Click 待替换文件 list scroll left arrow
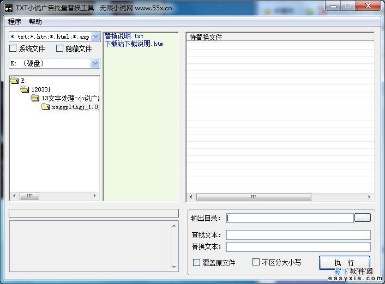 (x=191, y=197)
